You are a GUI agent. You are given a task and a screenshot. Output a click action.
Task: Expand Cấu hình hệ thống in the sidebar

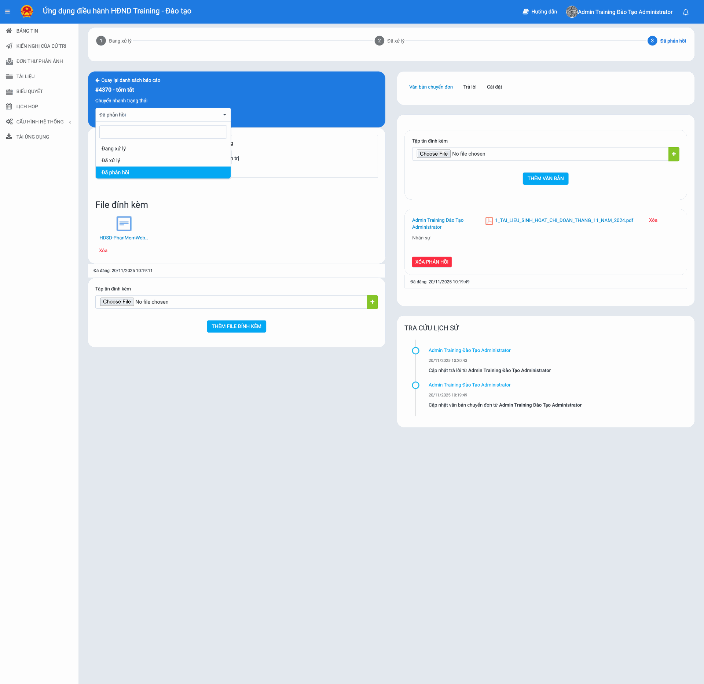point(40,122)
